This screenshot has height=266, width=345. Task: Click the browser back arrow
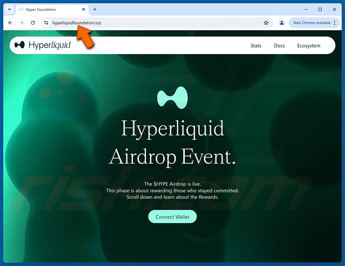coord(10,23)
